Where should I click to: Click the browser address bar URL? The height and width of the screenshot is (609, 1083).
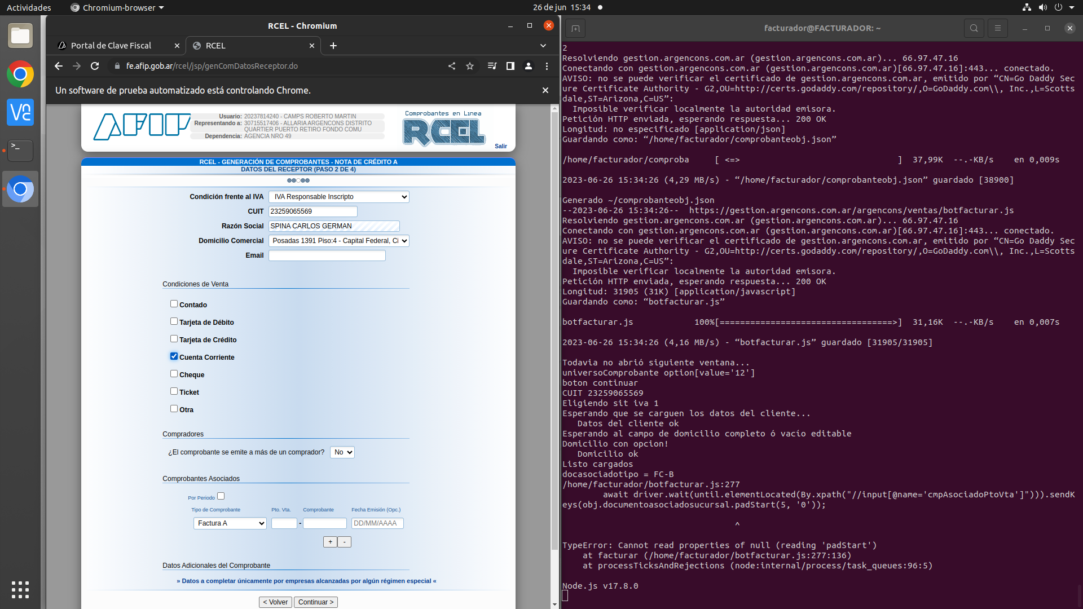point(212,66)
